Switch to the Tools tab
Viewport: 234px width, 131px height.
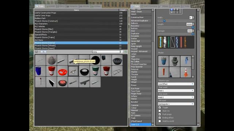click(x=135, y=6)
